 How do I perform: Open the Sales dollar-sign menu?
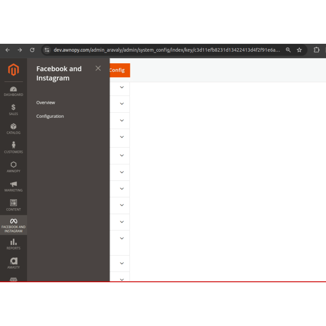point(14,110)
